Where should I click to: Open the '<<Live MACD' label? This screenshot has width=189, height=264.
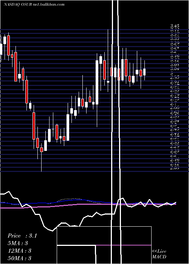click(159, 254)
